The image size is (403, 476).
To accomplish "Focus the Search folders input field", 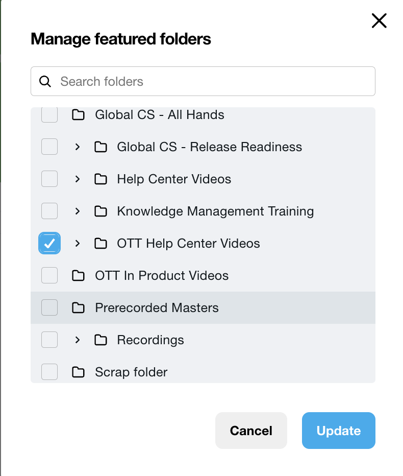I will pyautogui.click(x=214, y=82).
